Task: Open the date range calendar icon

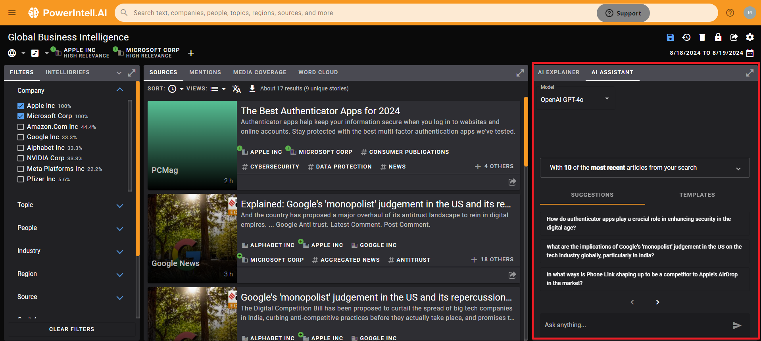Action: point(750,53)
